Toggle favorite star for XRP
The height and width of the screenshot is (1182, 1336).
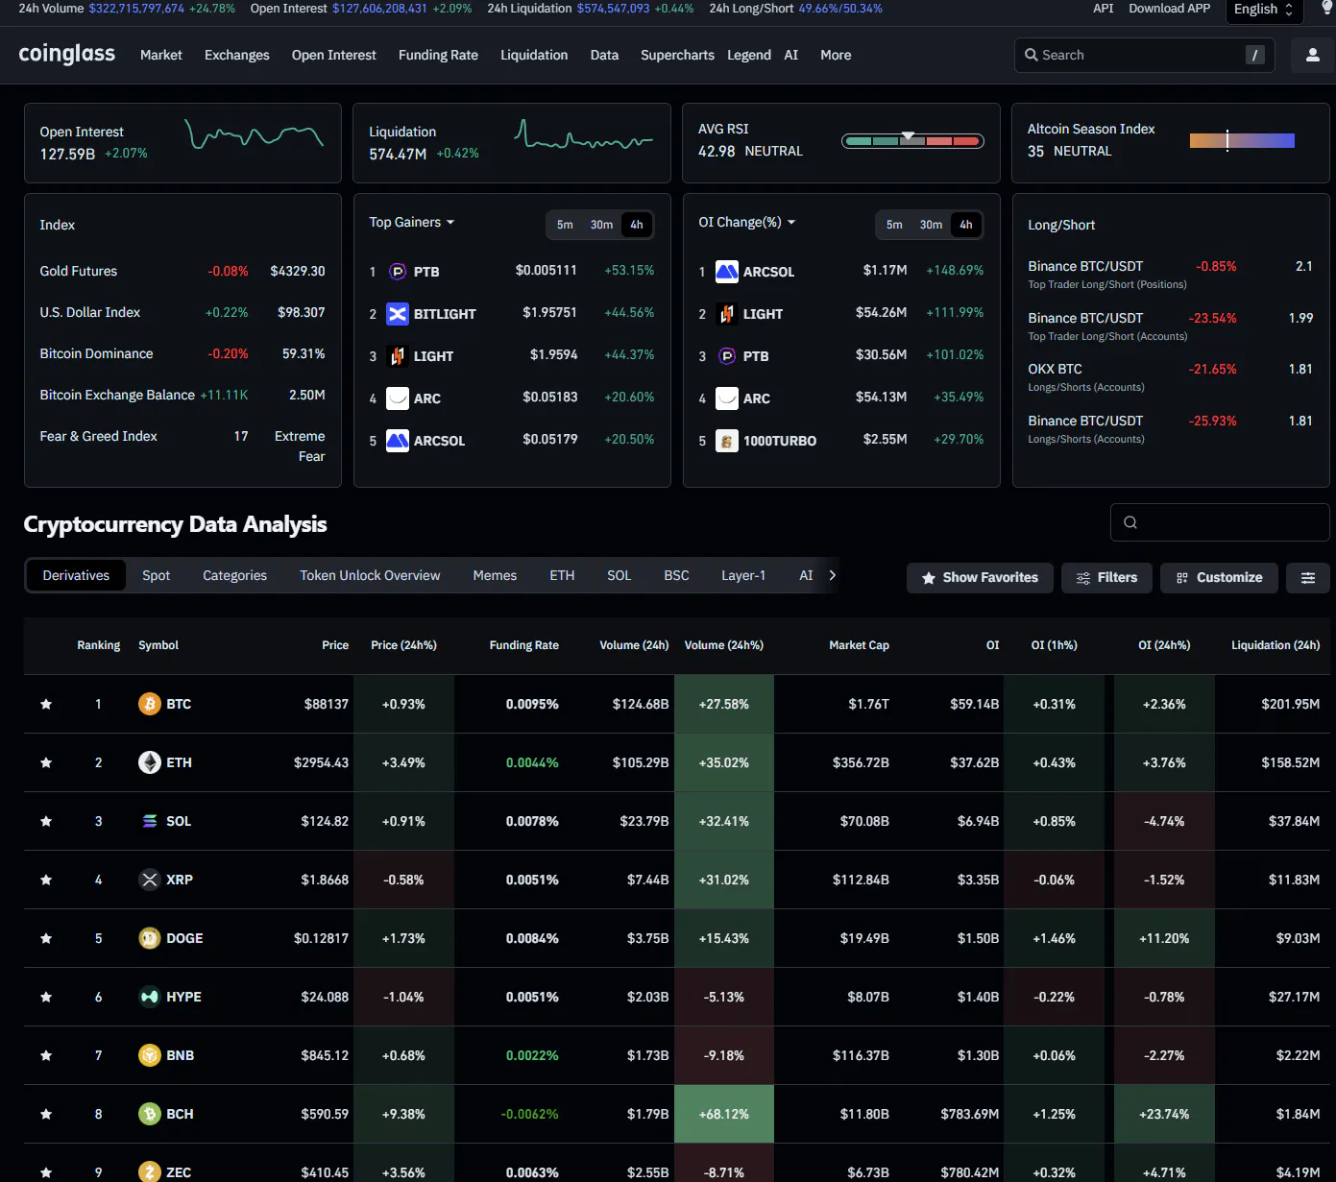46,880
